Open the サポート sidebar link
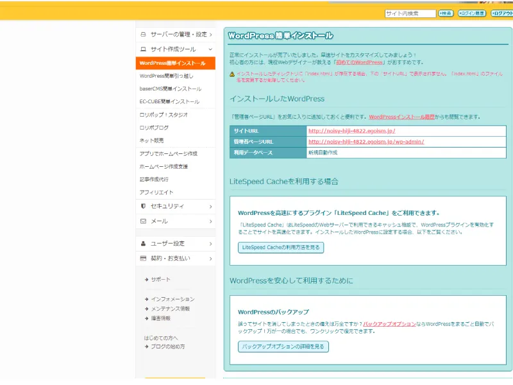Viewport: 513px width, 385px height. pos(160,280)
